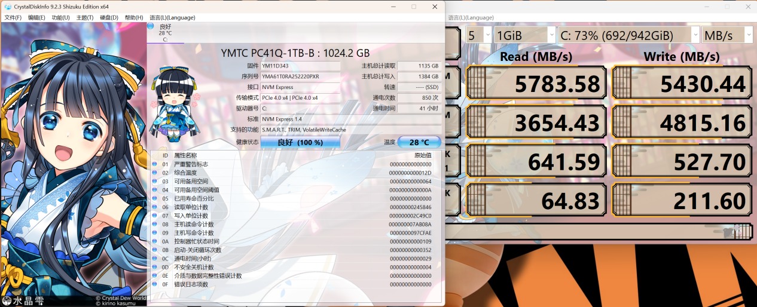Click the 良好 (100 %) health status button
Image resolution: width=757 pixels, height=307 pixels.
pos(300,142)
